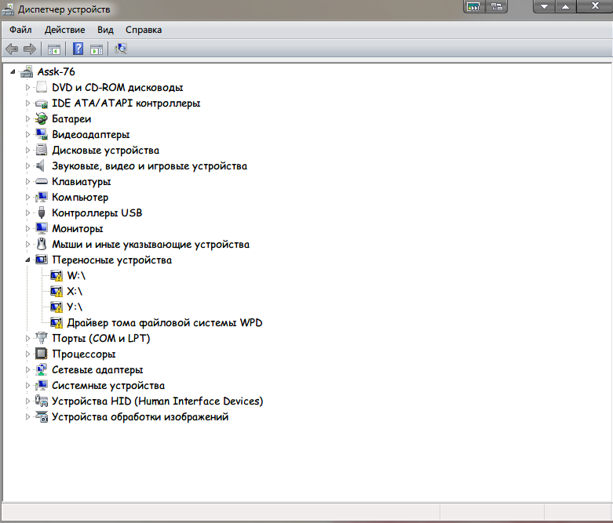This screenshot has width=613, height=523.
Task: Click the Батареи battery icon
Action: tap(42, 118)
